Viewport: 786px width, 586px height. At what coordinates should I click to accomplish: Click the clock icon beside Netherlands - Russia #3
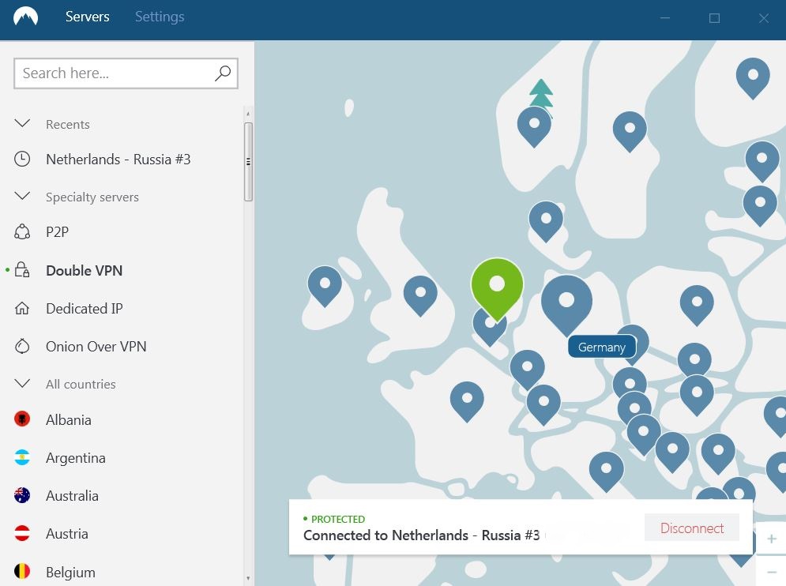coord(22,160)
